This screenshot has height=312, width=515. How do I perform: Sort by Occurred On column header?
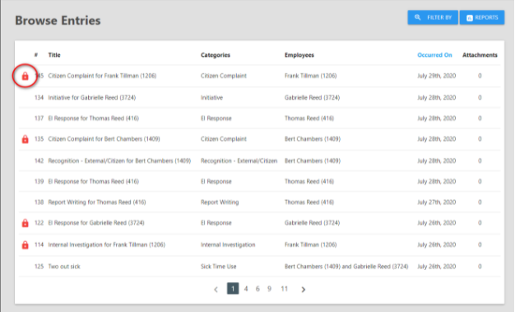[x=434, y=55]
